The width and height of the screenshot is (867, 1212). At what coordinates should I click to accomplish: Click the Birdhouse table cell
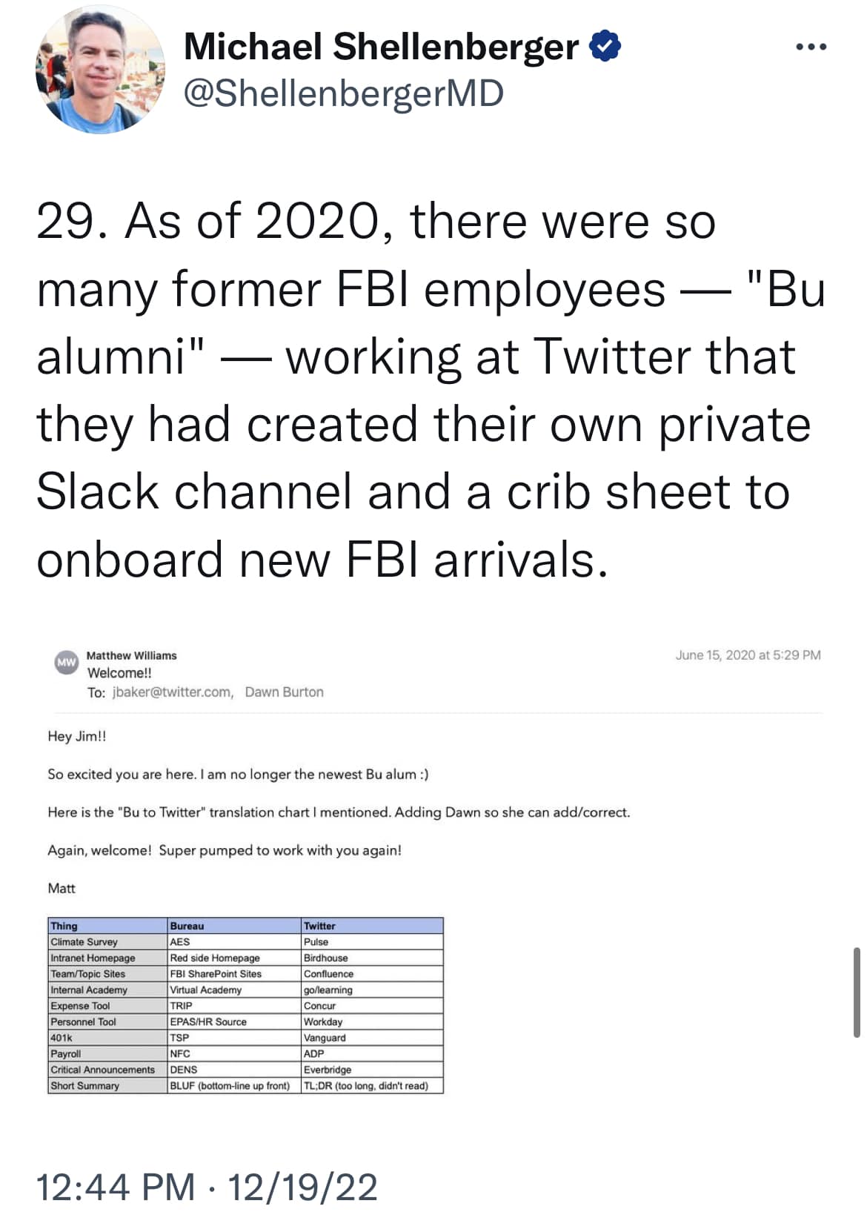(372, 958)
